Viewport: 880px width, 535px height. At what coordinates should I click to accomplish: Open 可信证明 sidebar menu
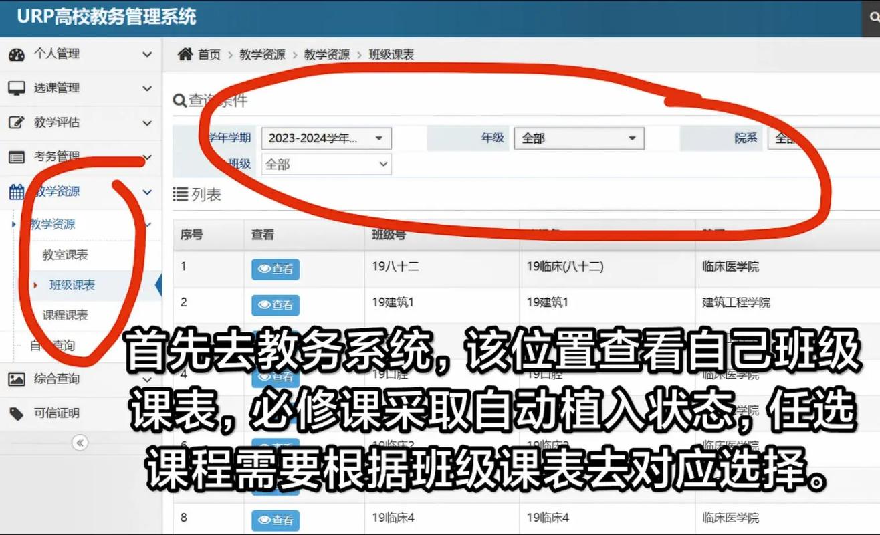(81, 413)
